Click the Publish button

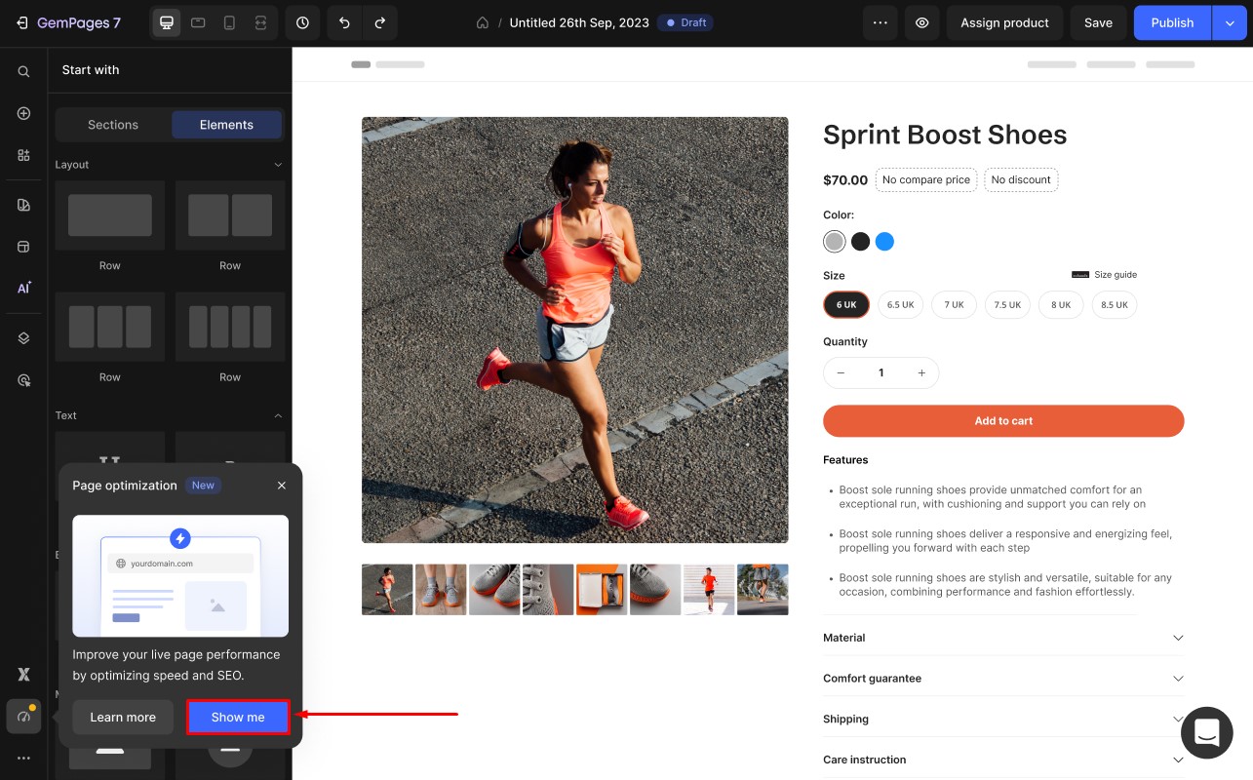(1172, 22)
